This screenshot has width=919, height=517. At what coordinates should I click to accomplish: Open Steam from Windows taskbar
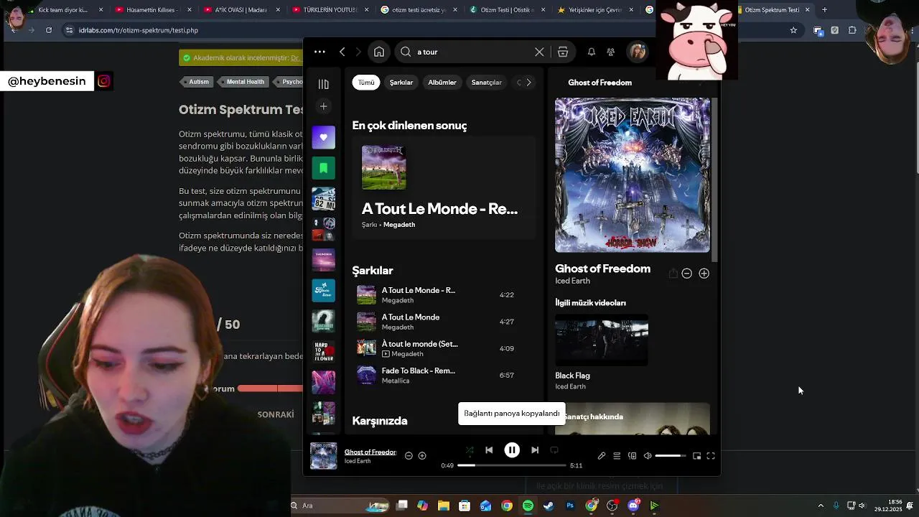click(549, 506)
